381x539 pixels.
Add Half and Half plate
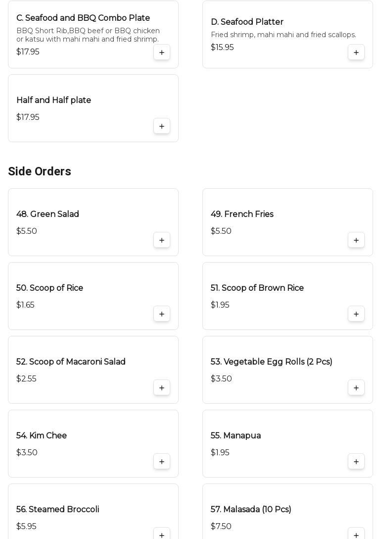(162, 126)
